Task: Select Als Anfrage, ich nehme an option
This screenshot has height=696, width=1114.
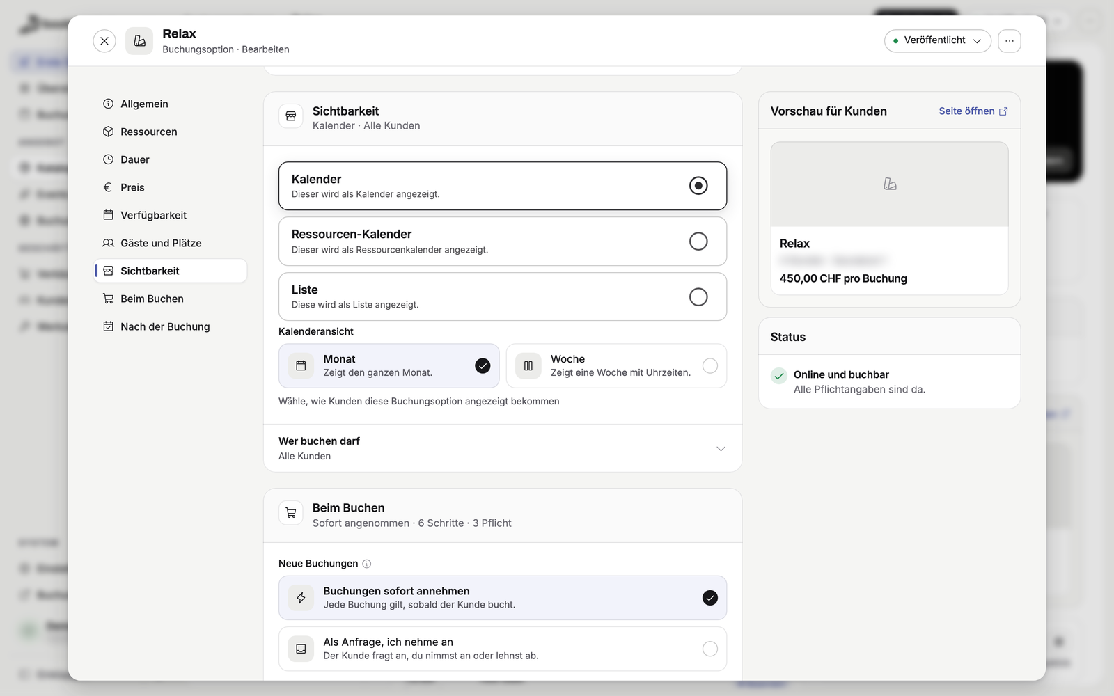Action: (x=503, y=649)
